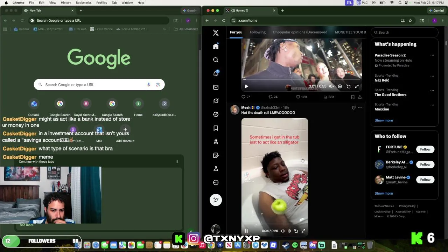Expand hidden bookmarks chevron in bookmarks bar

coord(164,29)
